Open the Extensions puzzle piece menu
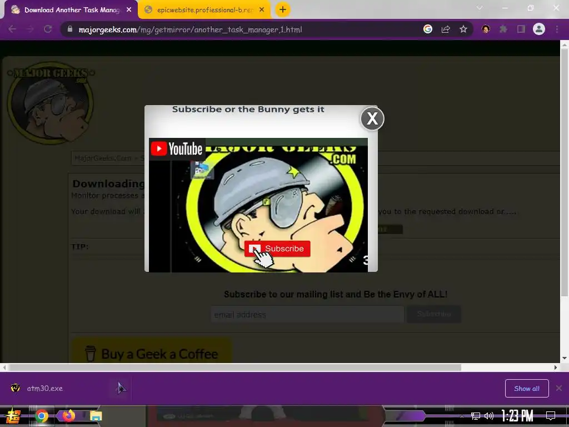Viewport: 569px width, 427px height. pyautogui.click(x=503, y=29)
